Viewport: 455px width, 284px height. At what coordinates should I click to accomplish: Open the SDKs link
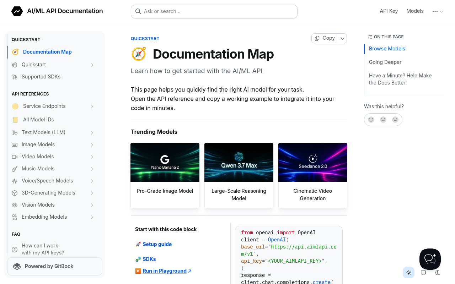coord(149,259)
